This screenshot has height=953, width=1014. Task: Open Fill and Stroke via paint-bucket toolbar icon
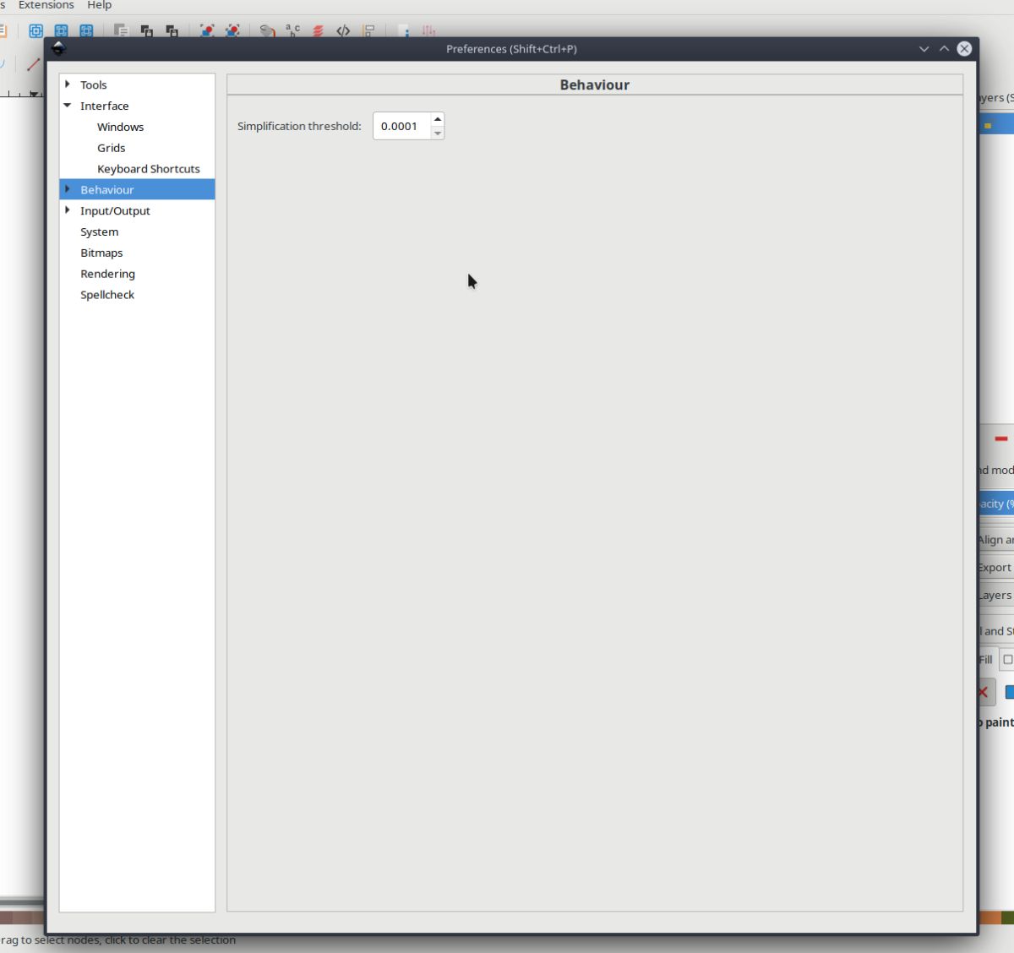[267, 30]
